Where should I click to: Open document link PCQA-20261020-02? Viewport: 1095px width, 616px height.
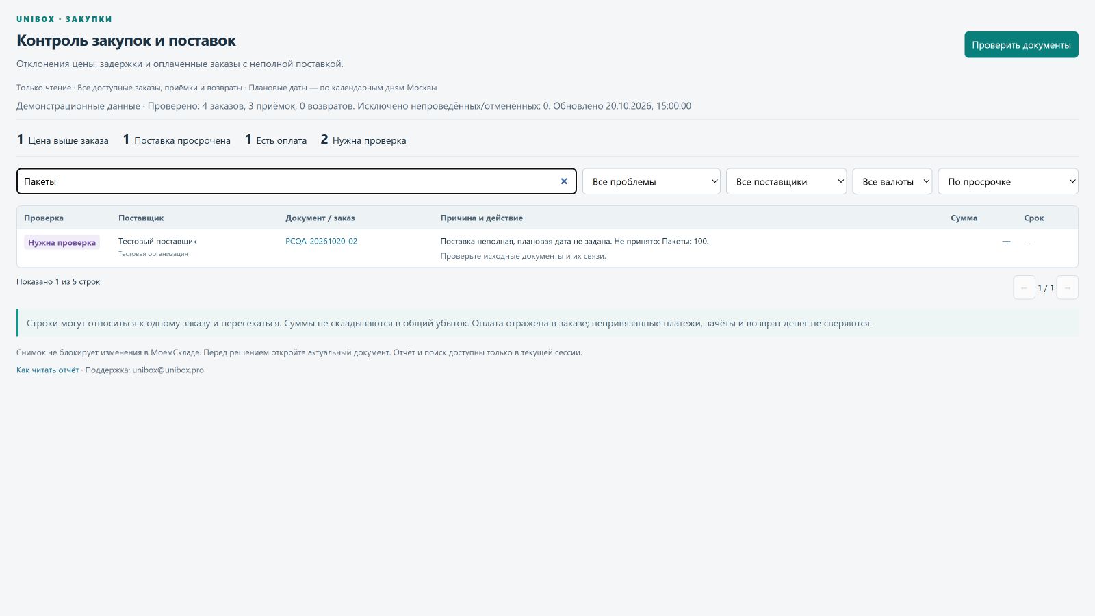pos(321,241)
